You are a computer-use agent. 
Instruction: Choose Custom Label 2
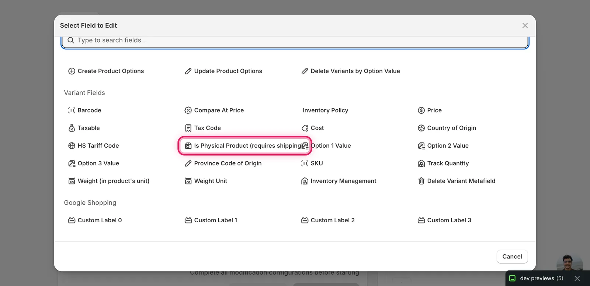tap(328, 220)
